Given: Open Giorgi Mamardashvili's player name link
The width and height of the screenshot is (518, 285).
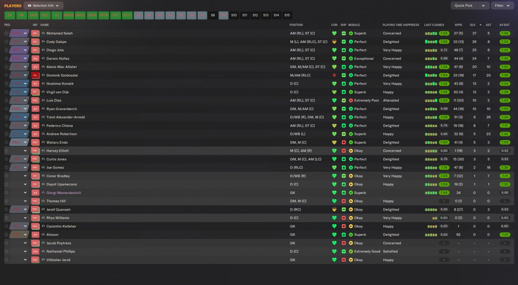Looking at the screenshot, I should (64, 193).
